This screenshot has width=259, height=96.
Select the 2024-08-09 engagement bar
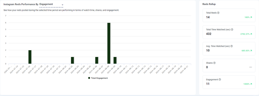click(x=115, y=60)
